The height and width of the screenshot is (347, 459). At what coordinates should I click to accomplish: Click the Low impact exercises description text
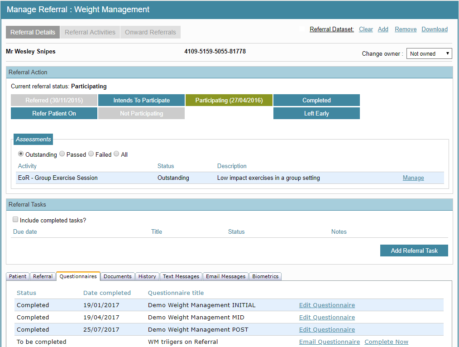(x=268, y=178)
